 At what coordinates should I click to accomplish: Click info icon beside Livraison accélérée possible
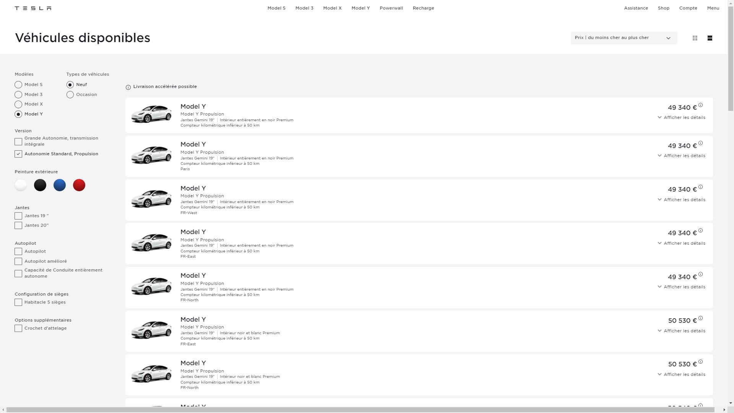click(x=128, y=87)
